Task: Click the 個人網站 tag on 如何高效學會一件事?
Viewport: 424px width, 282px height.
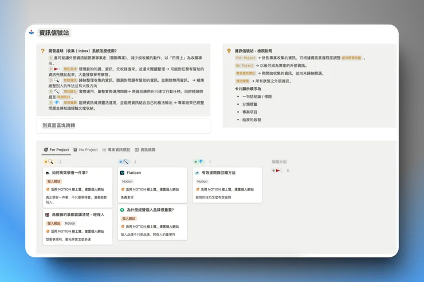Action: [54, 181]
